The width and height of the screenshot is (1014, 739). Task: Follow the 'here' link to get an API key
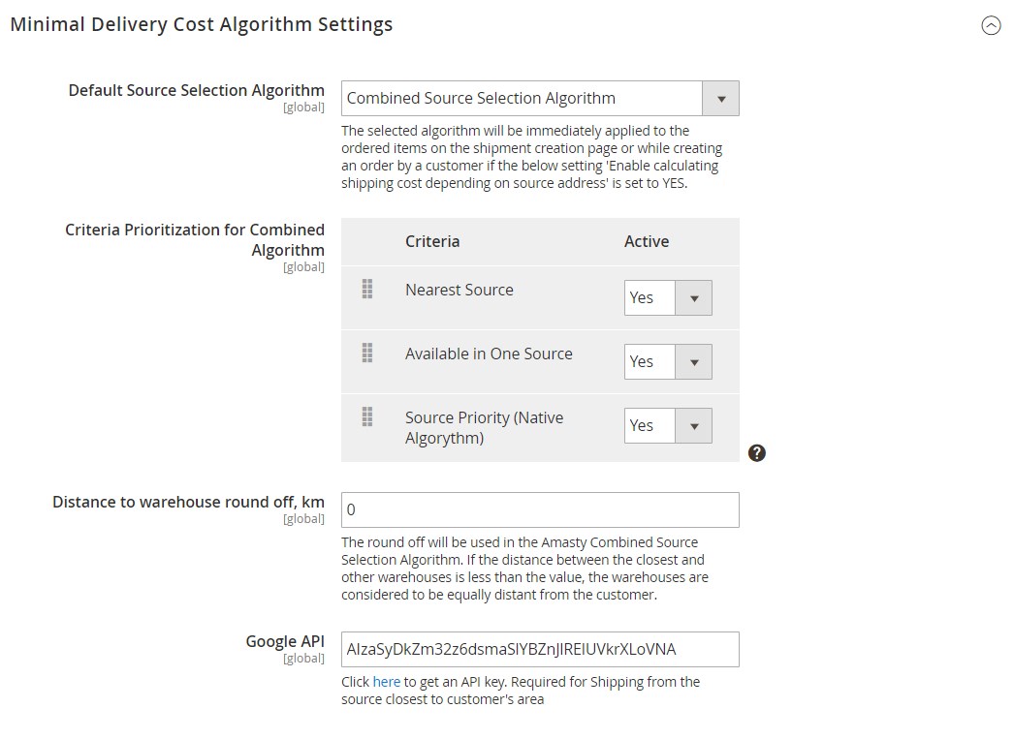point(386,682)
